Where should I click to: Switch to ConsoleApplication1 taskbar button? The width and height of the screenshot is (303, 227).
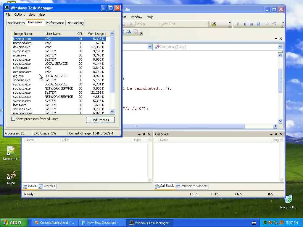coord(55,223)
